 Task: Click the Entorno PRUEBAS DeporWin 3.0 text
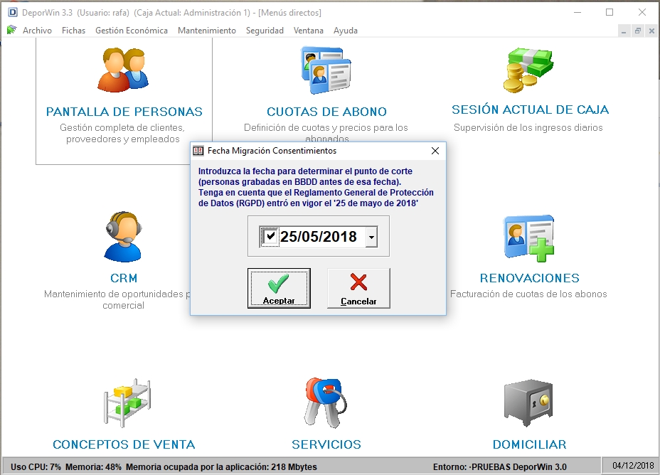(x=500, y=467)
